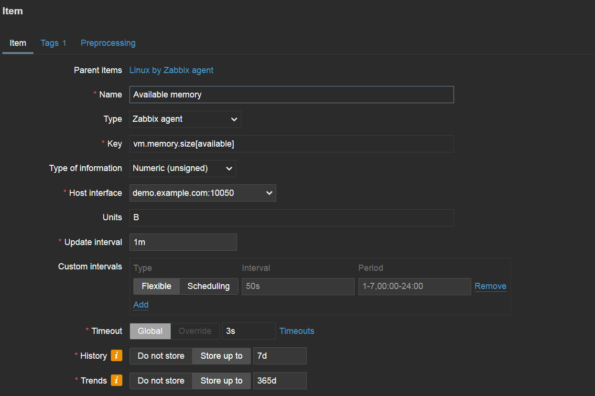The image size is (595, 396).
Task: Click the Parent items label
Action: pos(98,70)
